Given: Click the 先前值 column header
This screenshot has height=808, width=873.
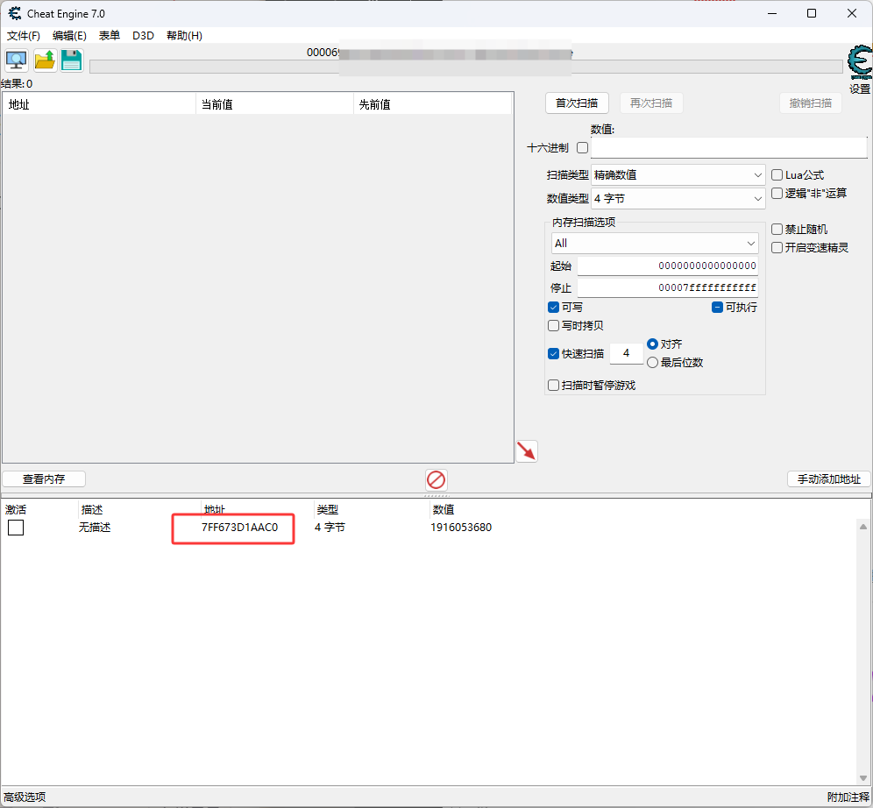Looking at the screenshot, I should pyautogui.click(x=432, y=104).
